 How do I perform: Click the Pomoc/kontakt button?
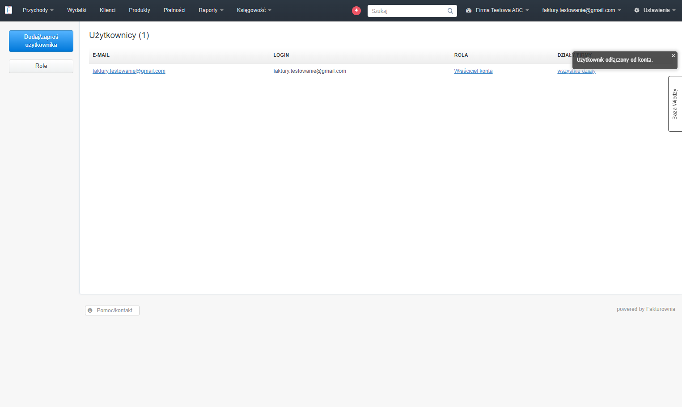tap(112, 310)
